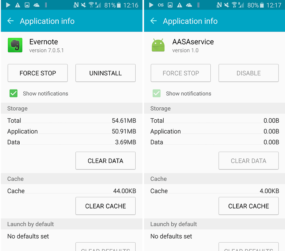Tap warning triangle in AASAservice screen status bar

(180, 5)
